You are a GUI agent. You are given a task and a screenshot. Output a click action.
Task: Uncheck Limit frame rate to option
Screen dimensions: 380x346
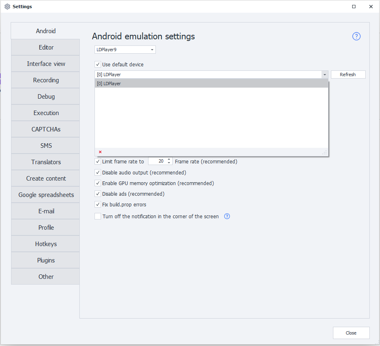tap(98, 161)
